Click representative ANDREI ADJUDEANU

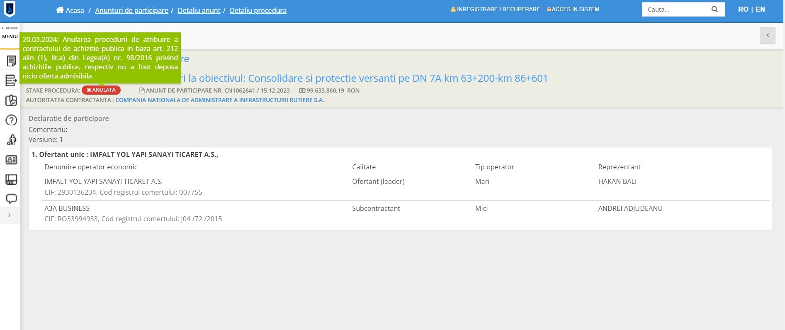click(x=630, y=208)
